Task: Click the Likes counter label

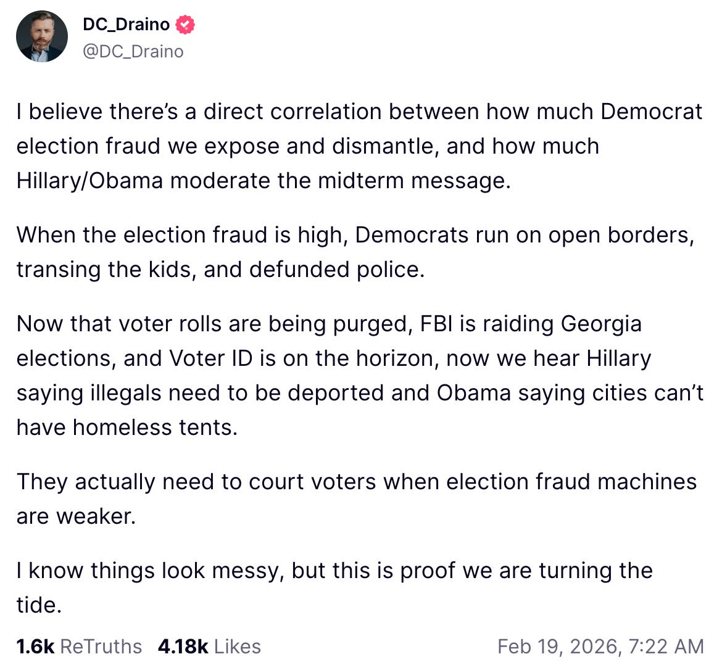Action: 238,647
